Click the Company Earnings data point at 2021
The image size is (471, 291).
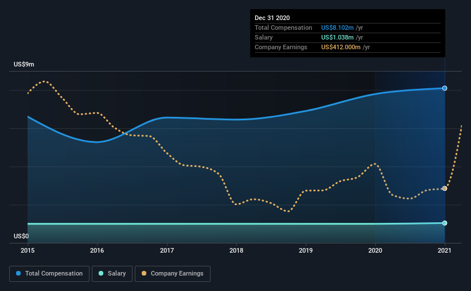(445, 188)
